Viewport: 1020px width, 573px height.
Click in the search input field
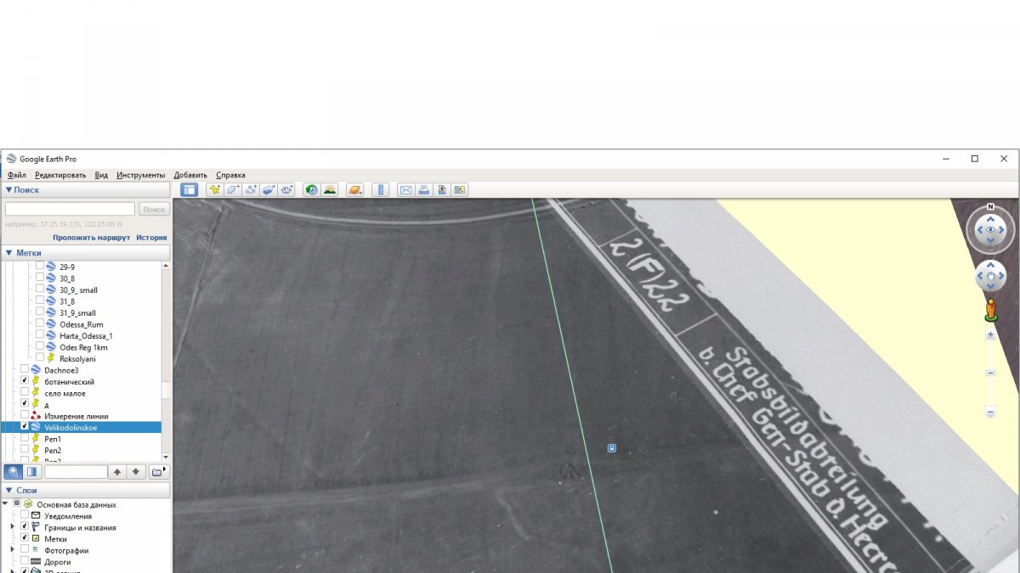[70, 209]
